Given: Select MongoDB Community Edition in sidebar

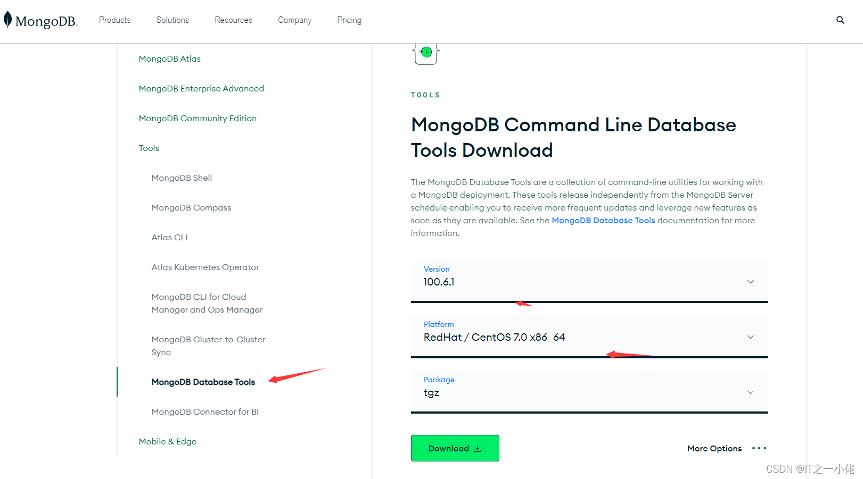Looking at the screenshot, I should point(198,119).
